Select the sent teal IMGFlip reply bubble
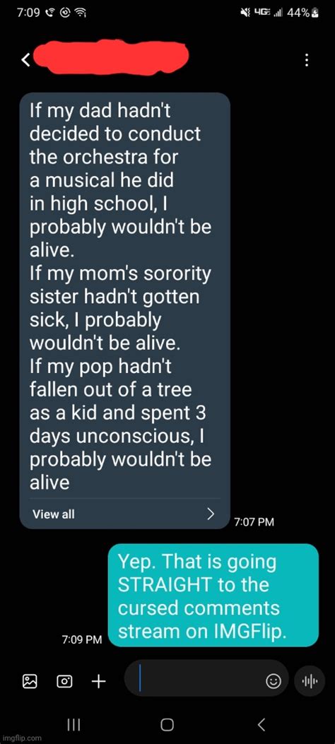 coord(213,595)
